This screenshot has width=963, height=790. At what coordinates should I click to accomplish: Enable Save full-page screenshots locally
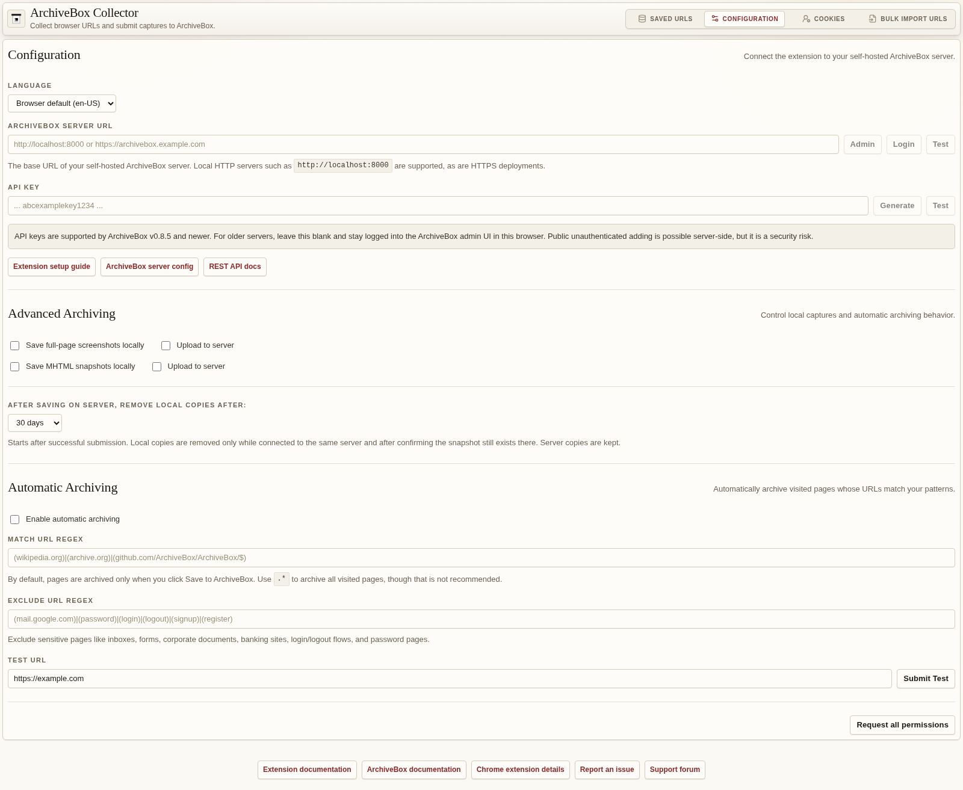point(15,345)
